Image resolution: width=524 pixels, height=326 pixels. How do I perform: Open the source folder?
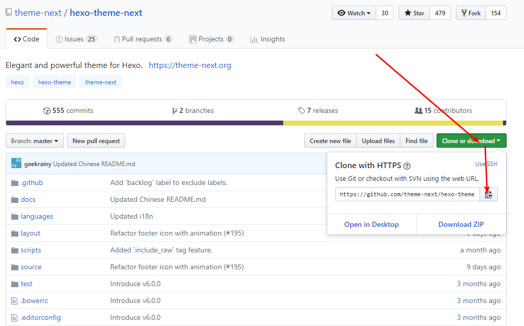(31, 267)
